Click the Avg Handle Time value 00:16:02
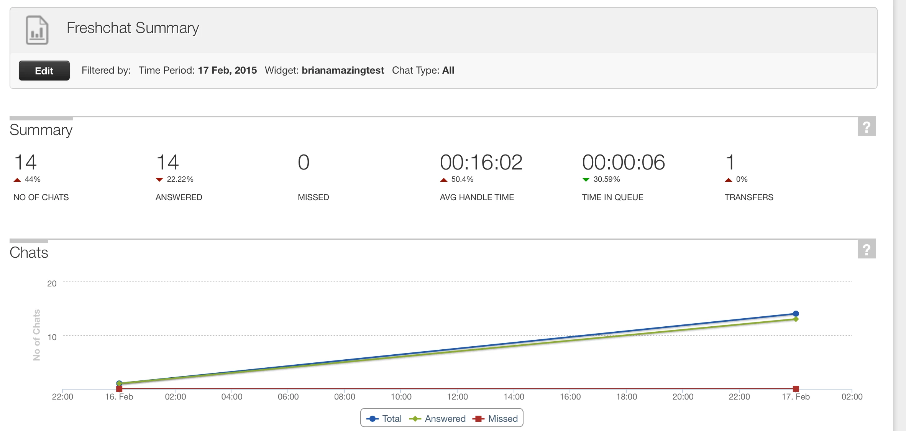 [481, 162]
